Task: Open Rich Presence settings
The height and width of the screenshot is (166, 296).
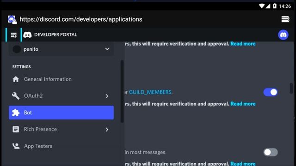Action: 61,129
